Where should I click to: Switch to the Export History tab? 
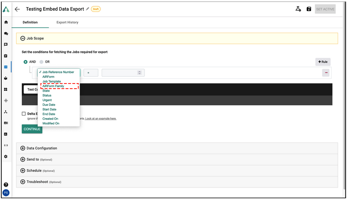[67, 22]
